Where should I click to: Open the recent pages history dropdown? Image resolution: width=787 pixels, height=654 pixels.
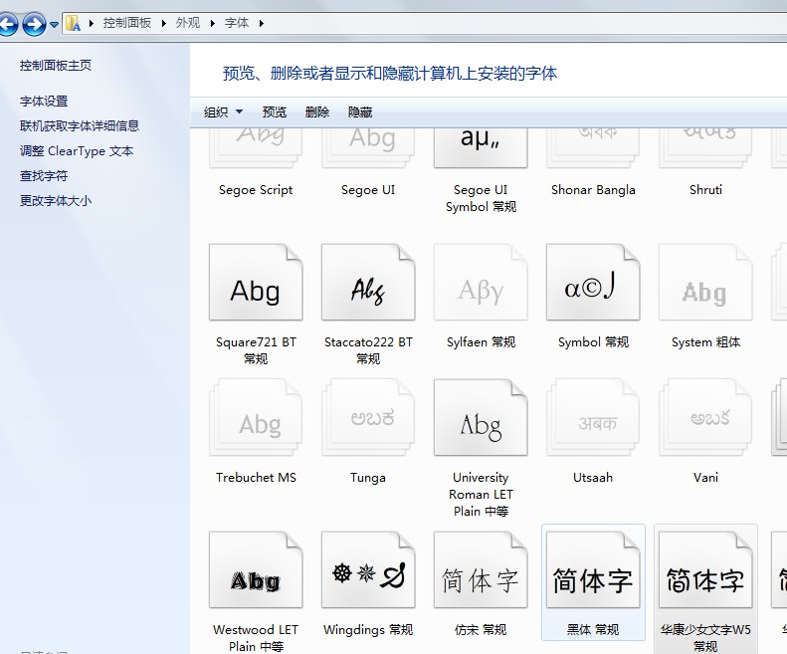point(54,24)
